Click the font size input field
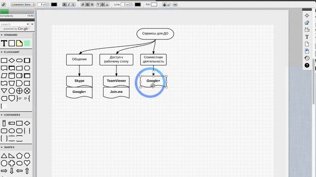 tap(42, 4)
